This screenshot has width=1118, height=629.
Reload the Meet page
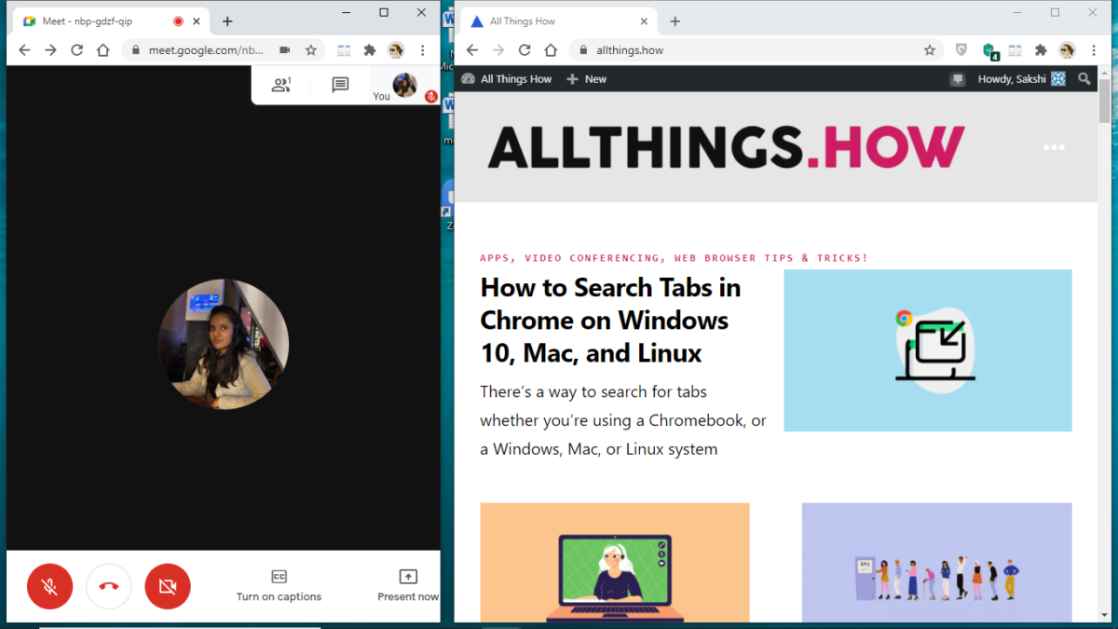point(77,50)
